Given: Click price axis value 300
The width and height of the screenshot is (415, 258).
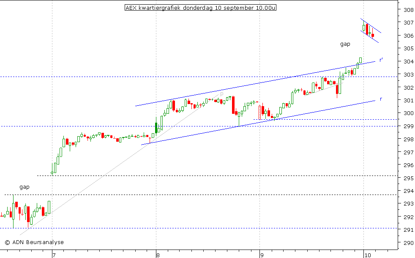Looking at the screenshot, I should [409, 113].
